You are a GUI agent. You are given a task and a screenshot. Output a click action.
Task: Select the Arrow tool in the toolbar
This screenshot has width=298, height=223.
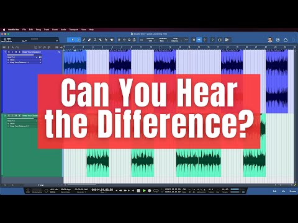coord(73,40)
